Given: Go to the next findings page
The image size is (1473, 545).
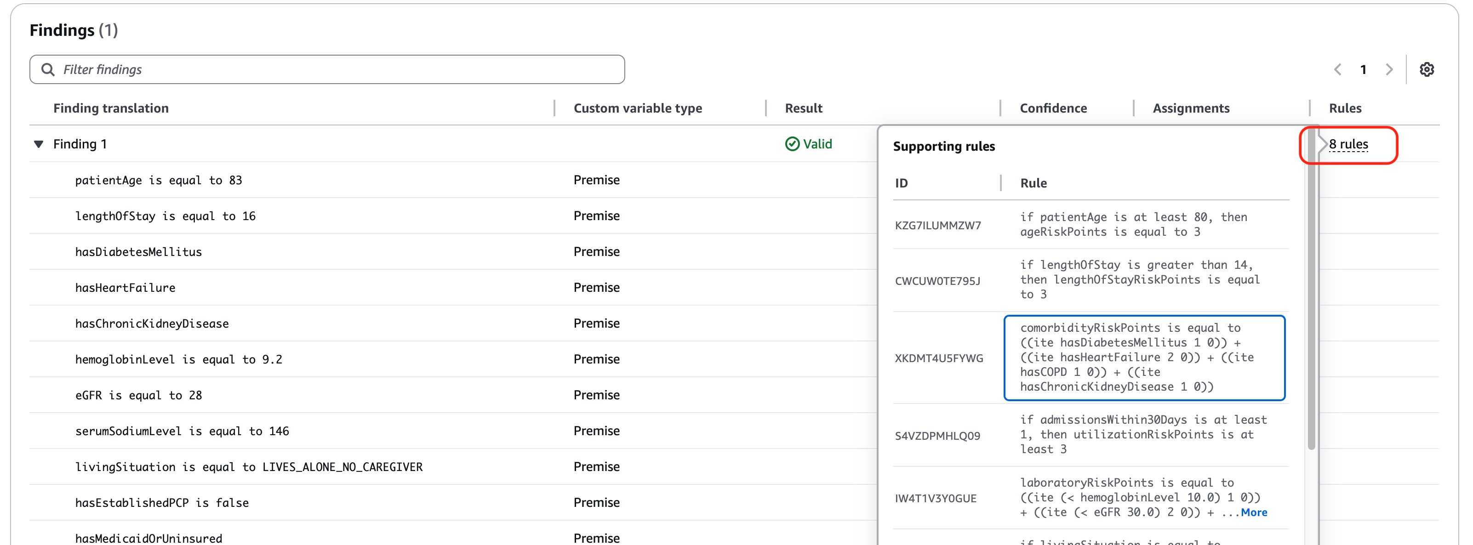Looking at the screenshot, I should 1389,70.
